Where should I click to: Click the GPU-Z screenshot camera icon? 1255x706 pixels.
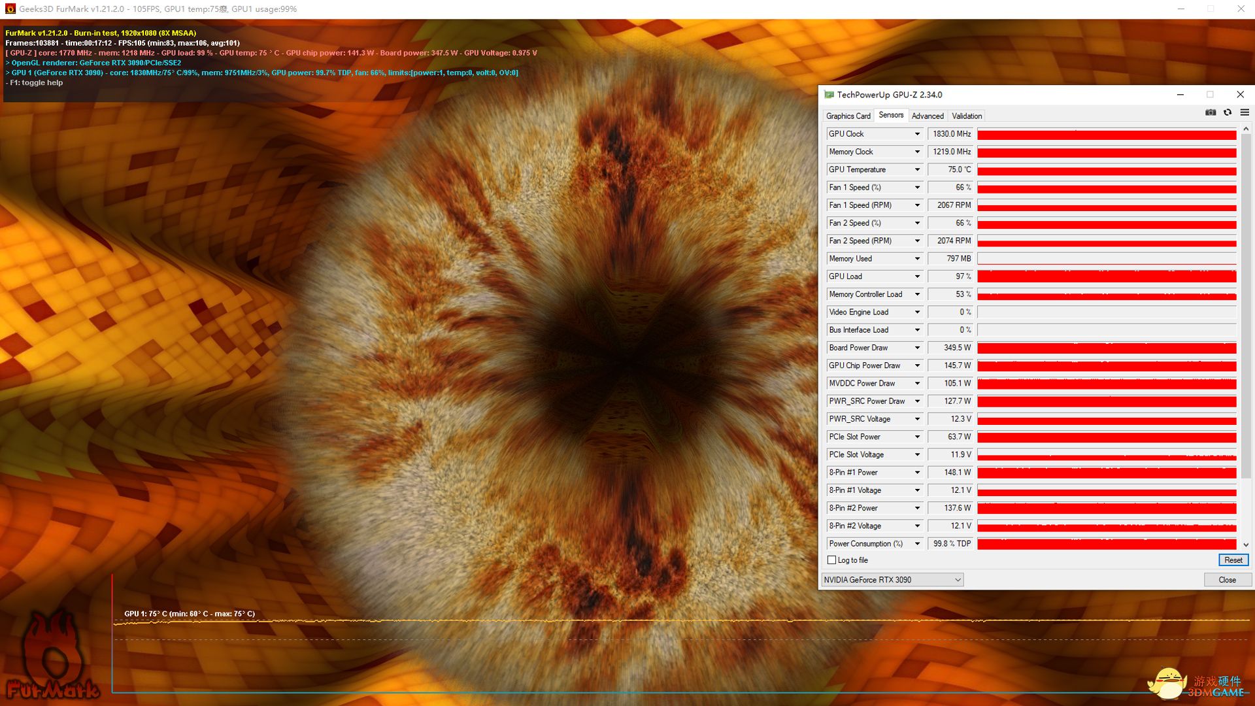click(1211, 112)
